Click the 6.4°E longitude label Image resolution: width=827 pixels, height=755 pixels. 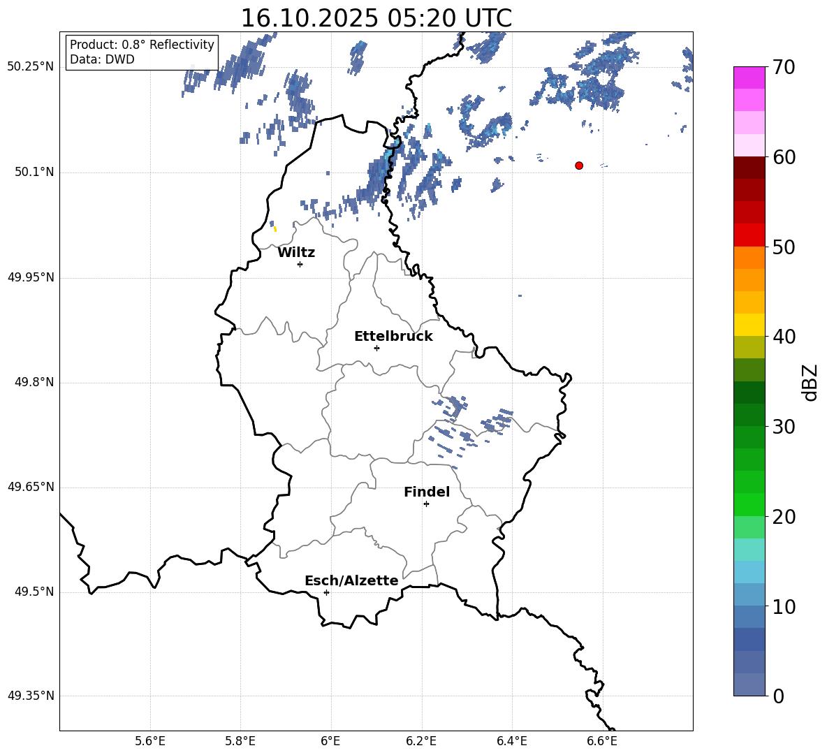[511, 741]
